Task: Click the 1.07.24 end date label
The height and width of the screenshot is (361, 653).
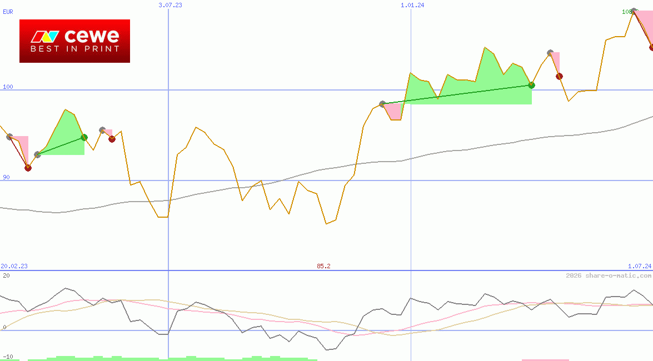Action: tap(639, 266)
